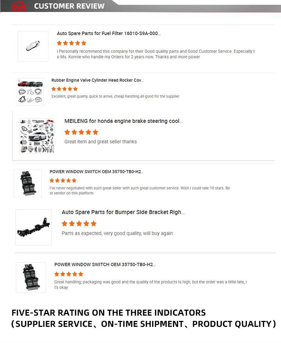Open first POWER WINDOW SWITCH OEM title

click(96, 172)
